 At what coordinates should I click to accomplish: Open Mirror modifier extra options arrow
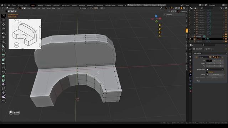click(220, 57)
